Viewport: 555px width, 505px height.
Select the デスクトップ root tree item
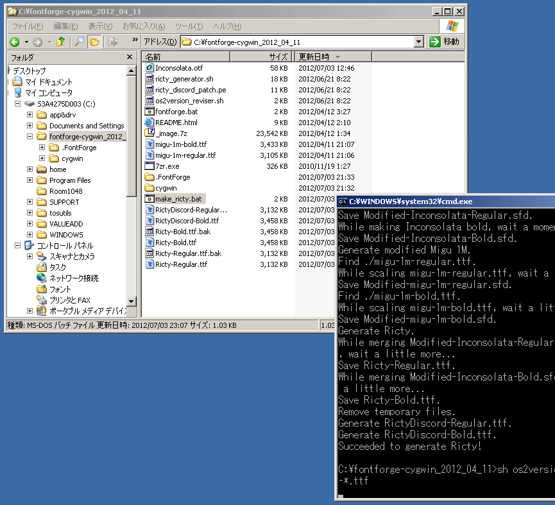pos(30,71)
